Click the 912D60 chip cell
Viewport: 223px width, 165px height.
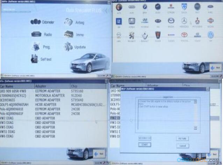pos(76,95)
